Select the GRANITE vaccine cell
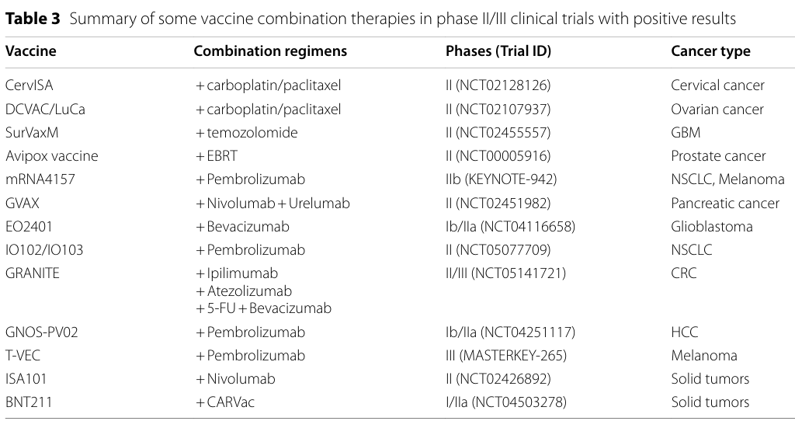The height and width of the screenshot is (421, 795). [x=33, y=273]
